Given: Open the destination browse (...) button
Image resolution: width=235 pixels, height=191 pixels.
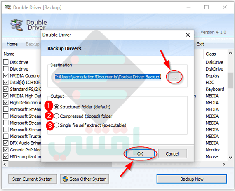Looking at the screenshot, I should coord(174,77).
